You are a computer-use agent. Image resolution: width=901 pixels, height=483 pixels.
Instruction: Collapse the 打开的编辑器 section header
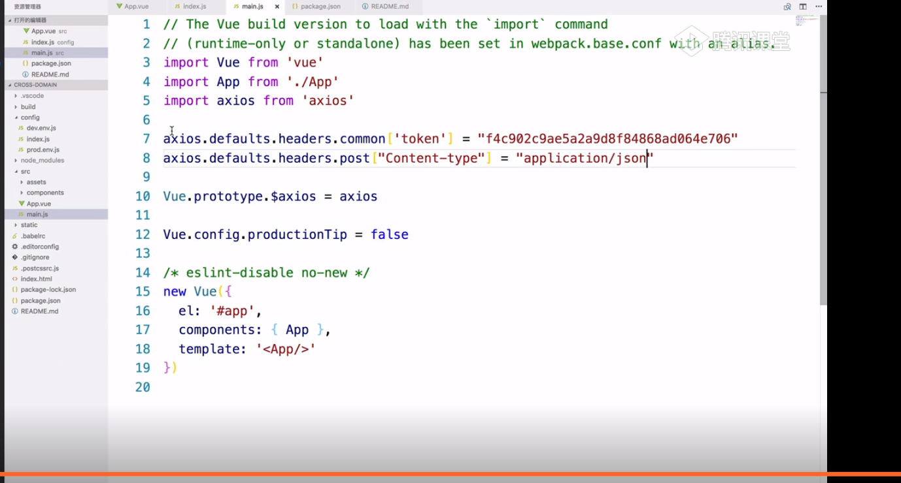pyautogui.click(x=56, y=20)
